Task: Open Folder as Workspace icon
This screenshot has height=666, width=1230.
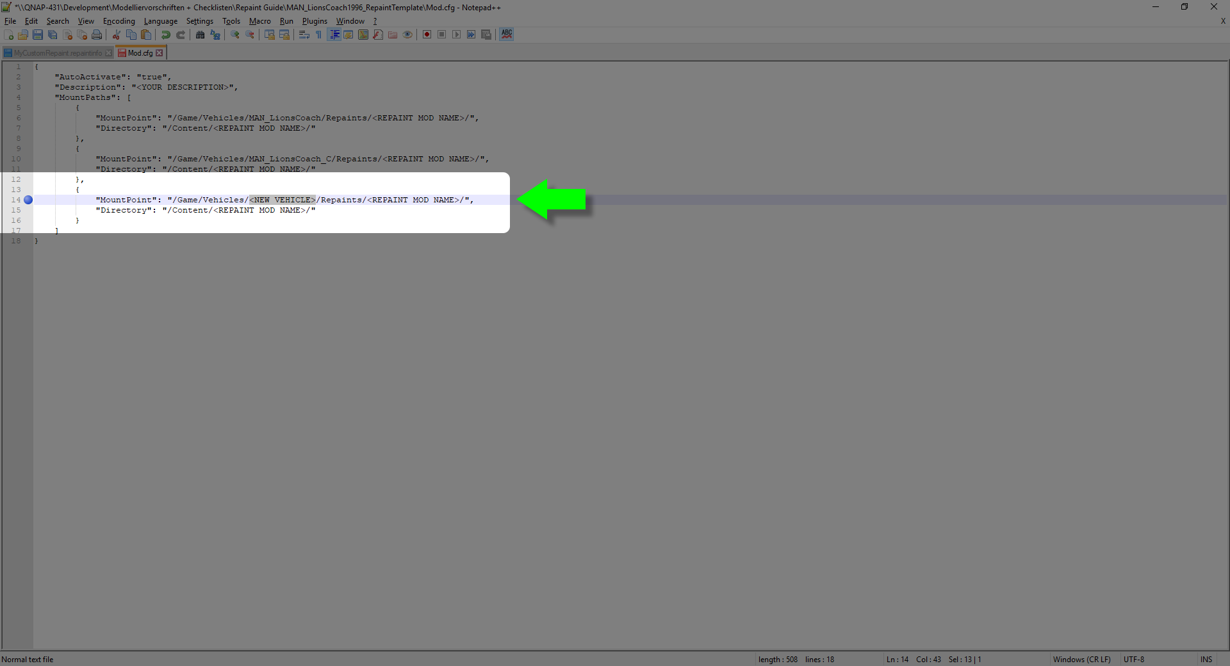Action: (393, 35)
